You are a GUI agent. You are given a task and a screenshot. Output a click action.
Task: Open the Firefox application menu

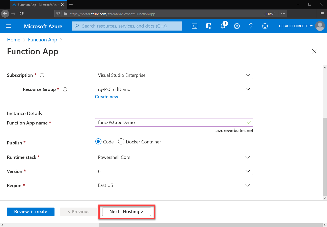[322, 14]
